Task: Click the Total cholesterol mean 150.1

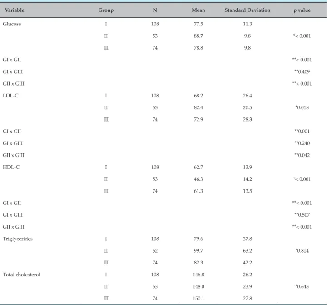Action: point(198,298)
